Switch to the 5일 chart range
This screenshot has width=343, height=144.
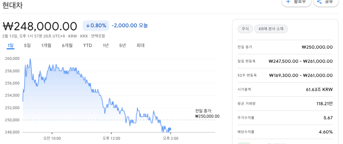coord(27,45)
